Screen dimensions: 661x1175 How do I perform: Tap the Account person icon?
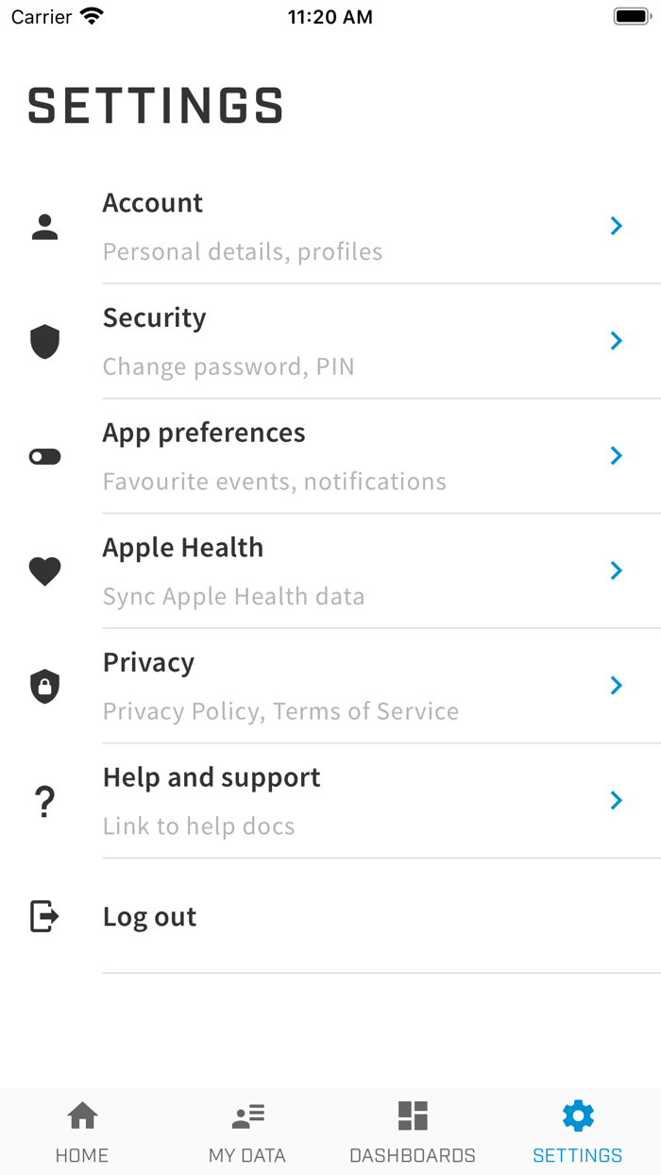[44, 226]
